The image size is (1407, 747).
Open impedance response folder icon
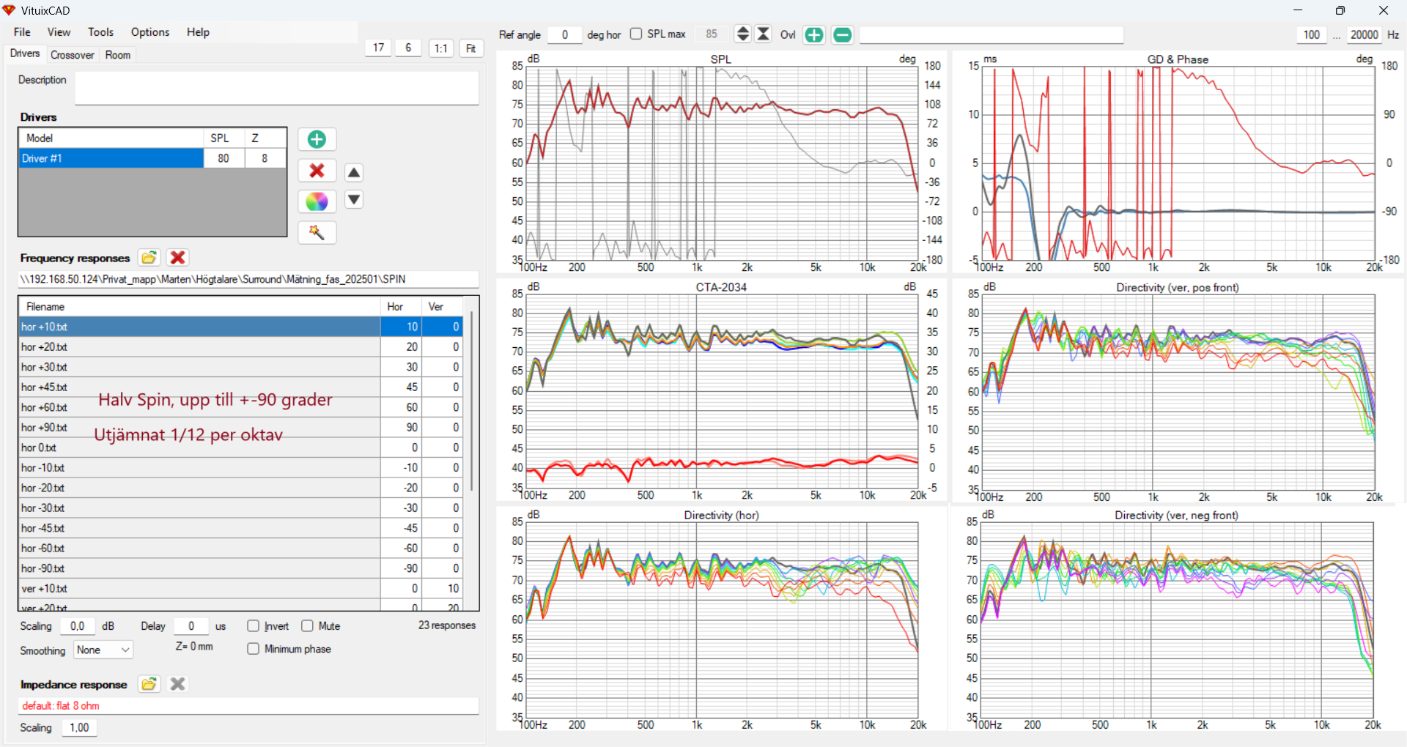coord(149,683)
